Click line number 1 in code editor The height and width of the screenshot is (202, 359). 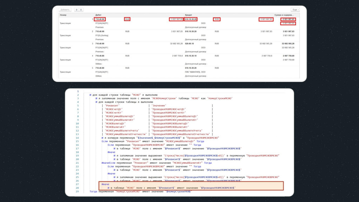pyautogui.click(x=78, y=92)
